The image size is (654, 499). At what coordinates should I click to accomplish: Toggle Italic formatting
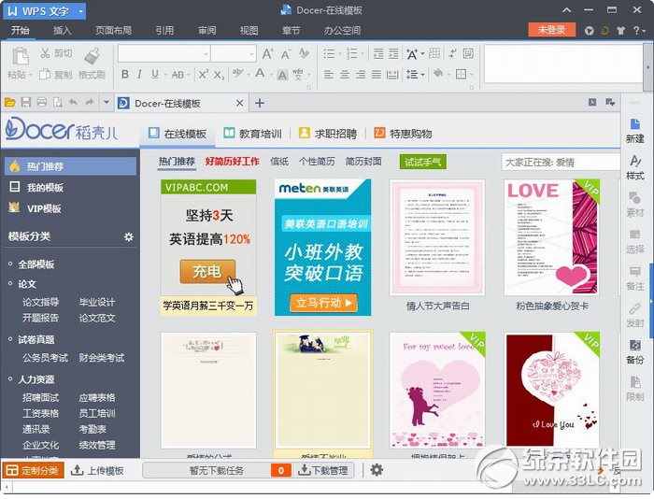coord(139,74)
